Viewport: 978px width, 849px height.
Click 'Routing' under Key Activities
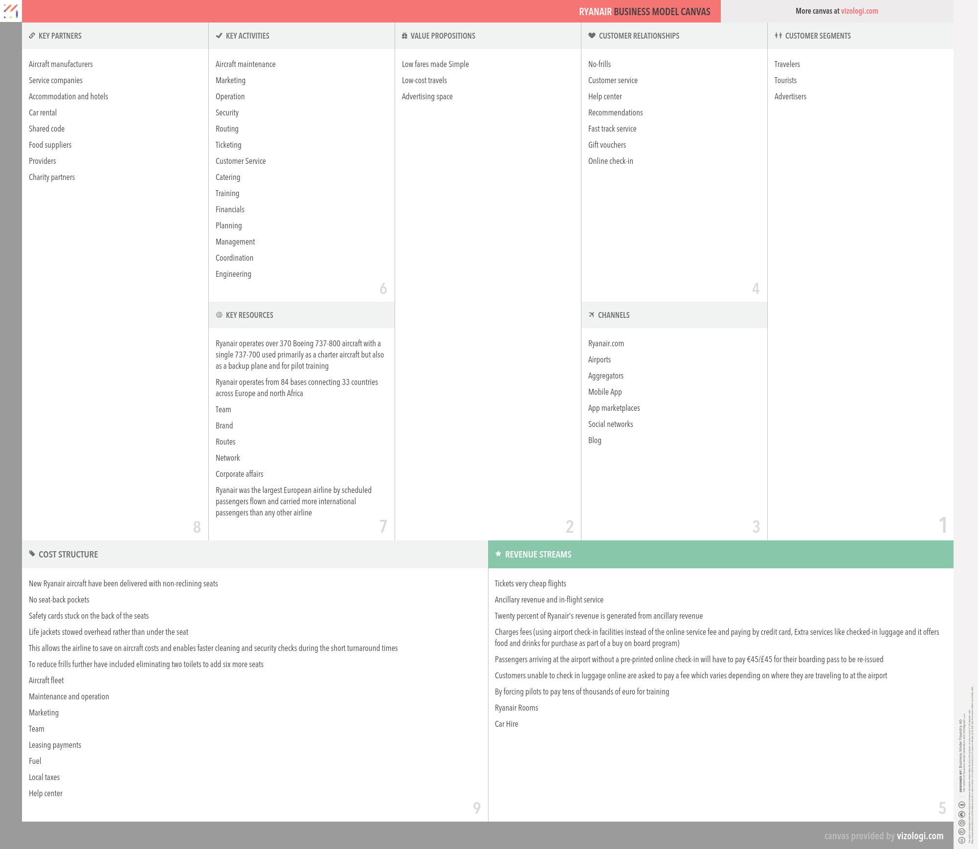click(227, 129)
